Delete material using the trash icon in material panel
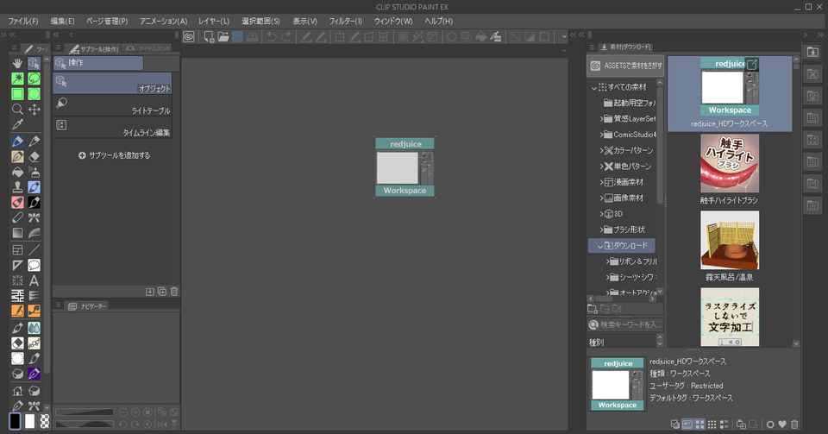This screenshot has height=434, width=828. pos(794,424)
